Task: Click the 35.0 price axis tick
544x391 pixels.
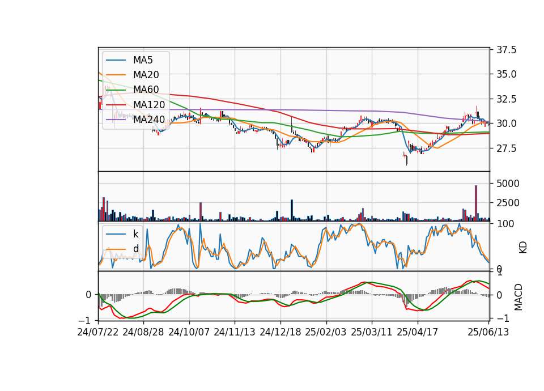Action: point(506,74)
